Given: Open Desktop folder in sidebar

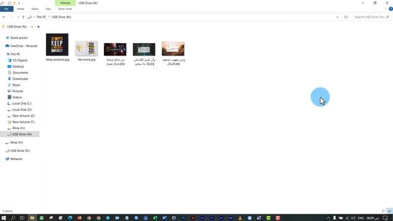Looking at the screenshot, I should click(x=18, y=66).
